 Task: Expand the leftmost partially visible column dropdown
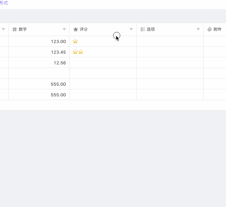click(3, 29)
